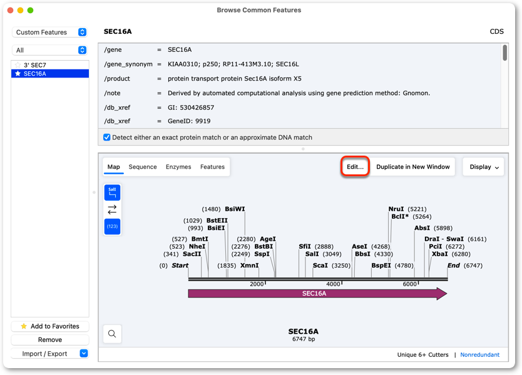Image resolution: width=522 pixels, height=375 pixels.
Task: Open the All filter dropdown
Action: click(x=49, y=50)
